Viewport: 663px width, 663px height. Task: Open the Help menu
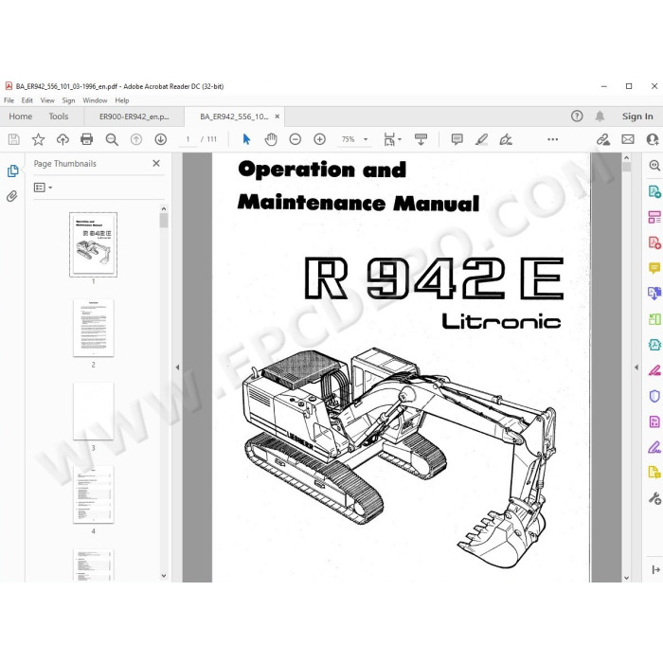(x=122, y=100)
